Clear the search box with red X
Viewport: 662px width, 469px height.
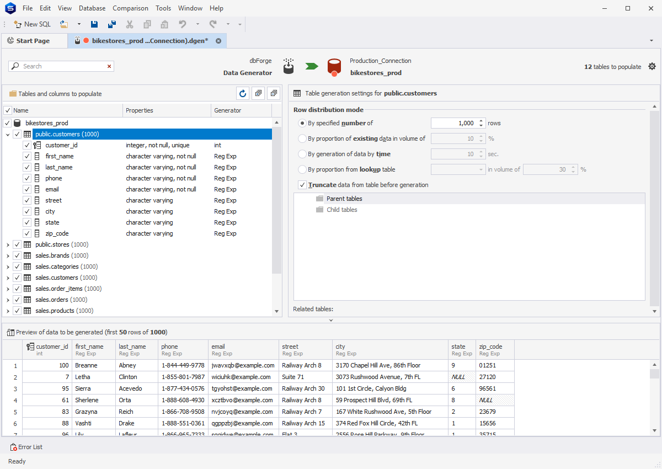109,66
